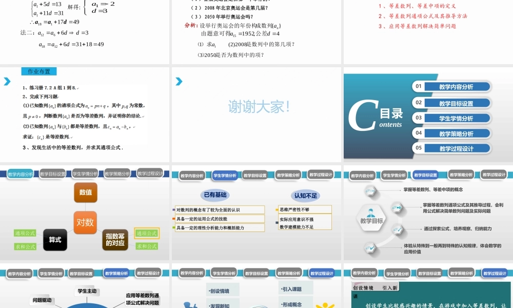Click the large letter C on the 目录 slide

point(363,115)
